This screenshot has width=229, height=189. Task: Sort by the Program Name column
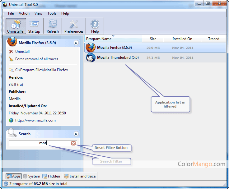[x=113, y=39]
